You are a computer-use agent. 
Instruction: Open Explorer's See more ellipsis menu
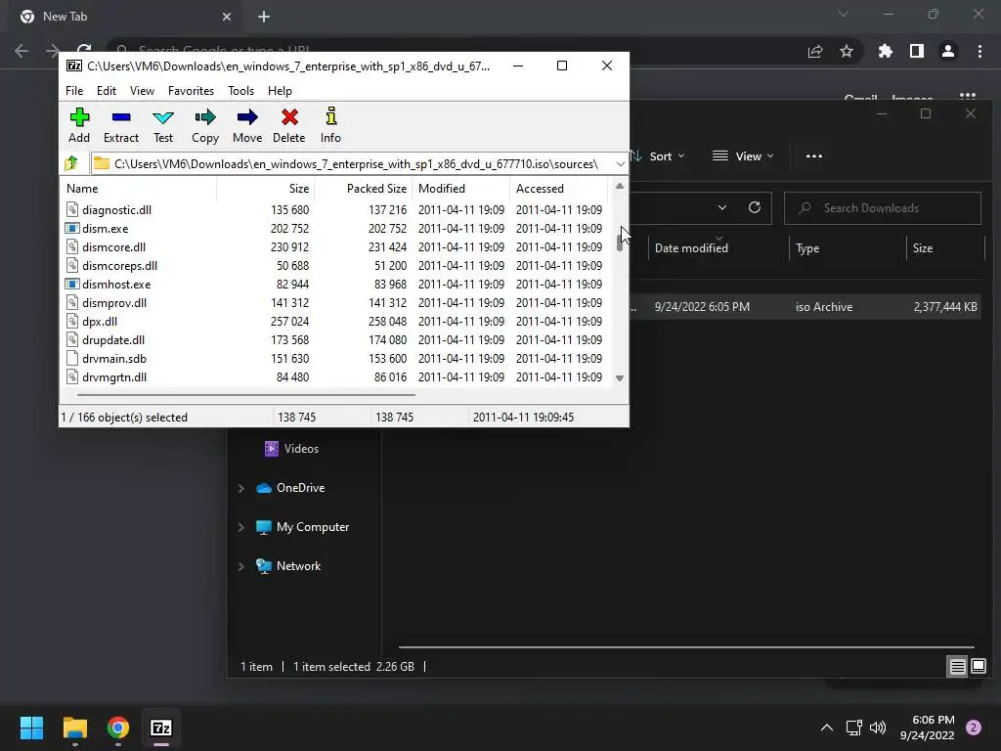[x=814, y=155]
